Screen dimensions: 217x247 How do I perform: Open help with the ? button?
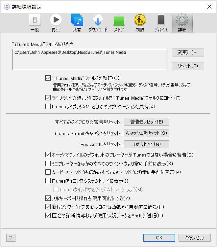(11, 238)
